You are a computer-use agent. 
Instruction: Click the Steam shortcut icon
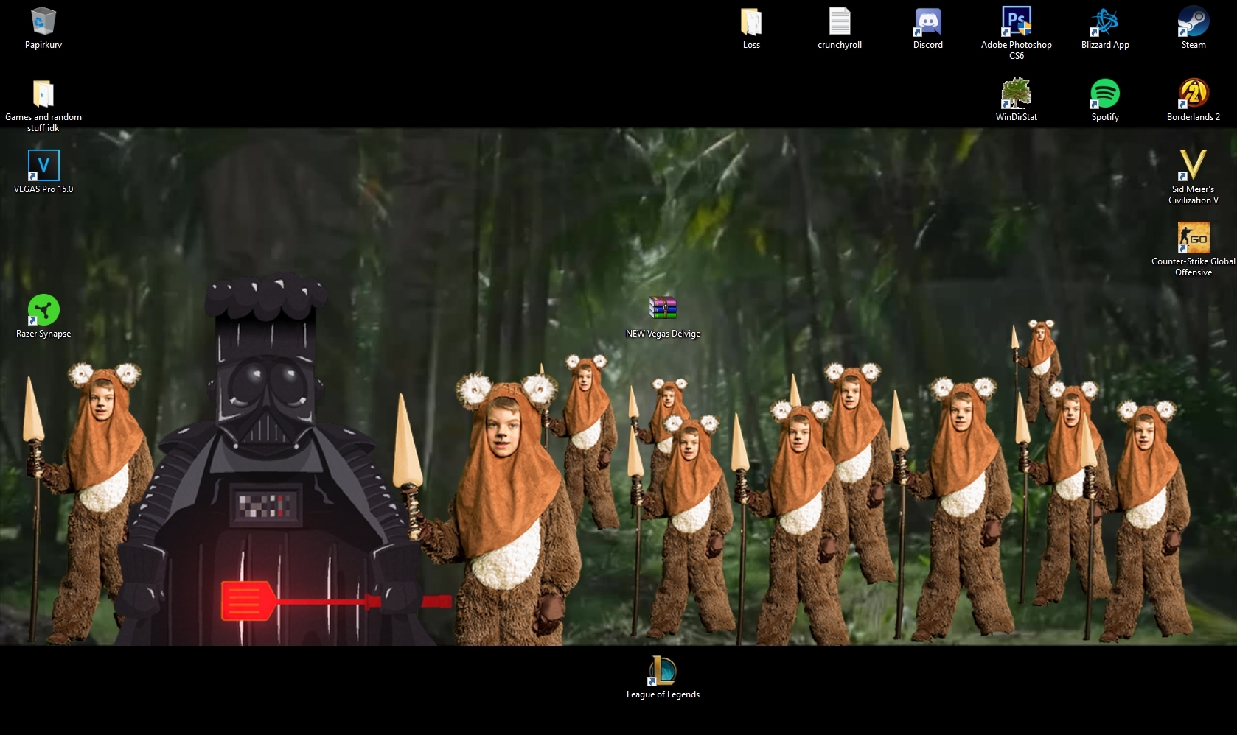coord(1194,21)
